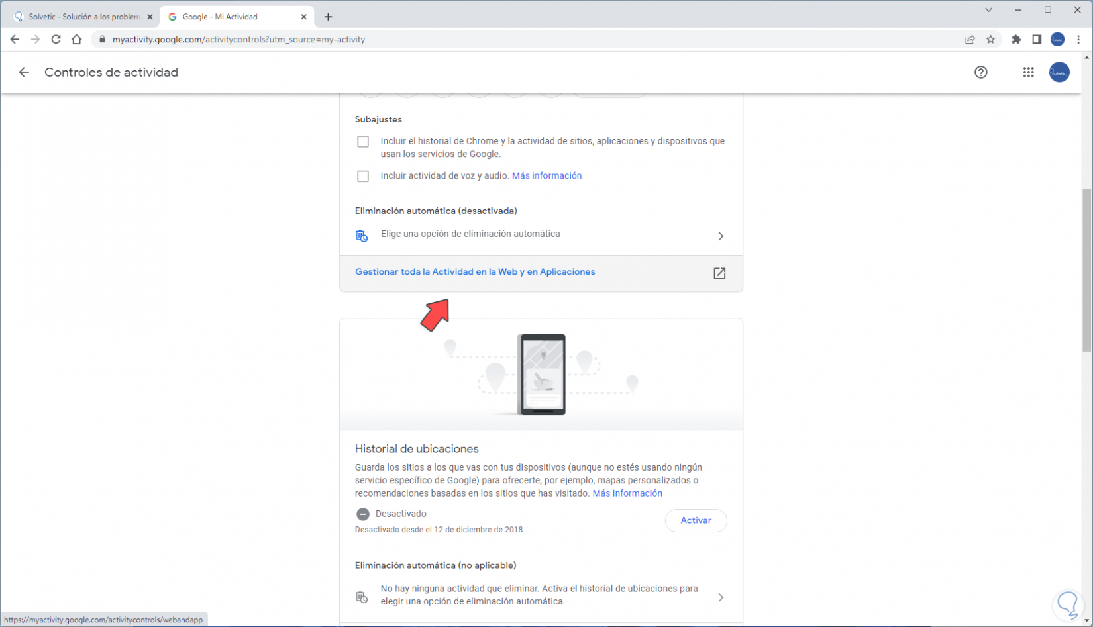The width and height of the screenshot is (1093, 627).
Task: Open the Chrome profile avatar in toolbar
Action: pos(1058,40)
